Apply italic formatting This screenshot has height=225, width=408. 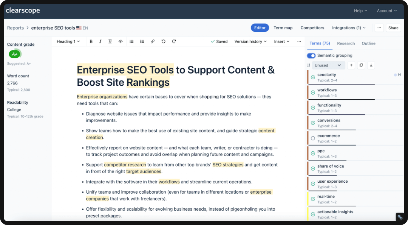[100, 41]
